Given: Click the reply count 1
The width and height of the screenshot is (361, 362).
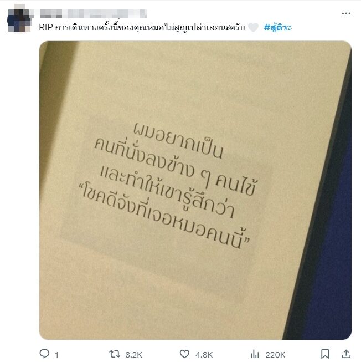Looking at the screenshot, I should coord(56,355).
